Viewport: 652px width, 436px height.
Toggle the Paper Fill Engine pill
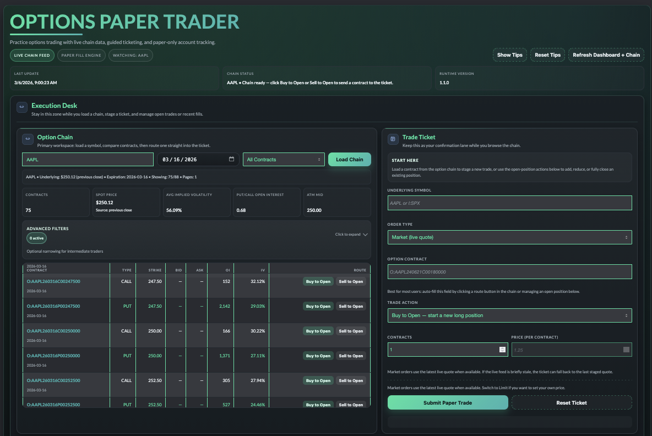point(81,55)
